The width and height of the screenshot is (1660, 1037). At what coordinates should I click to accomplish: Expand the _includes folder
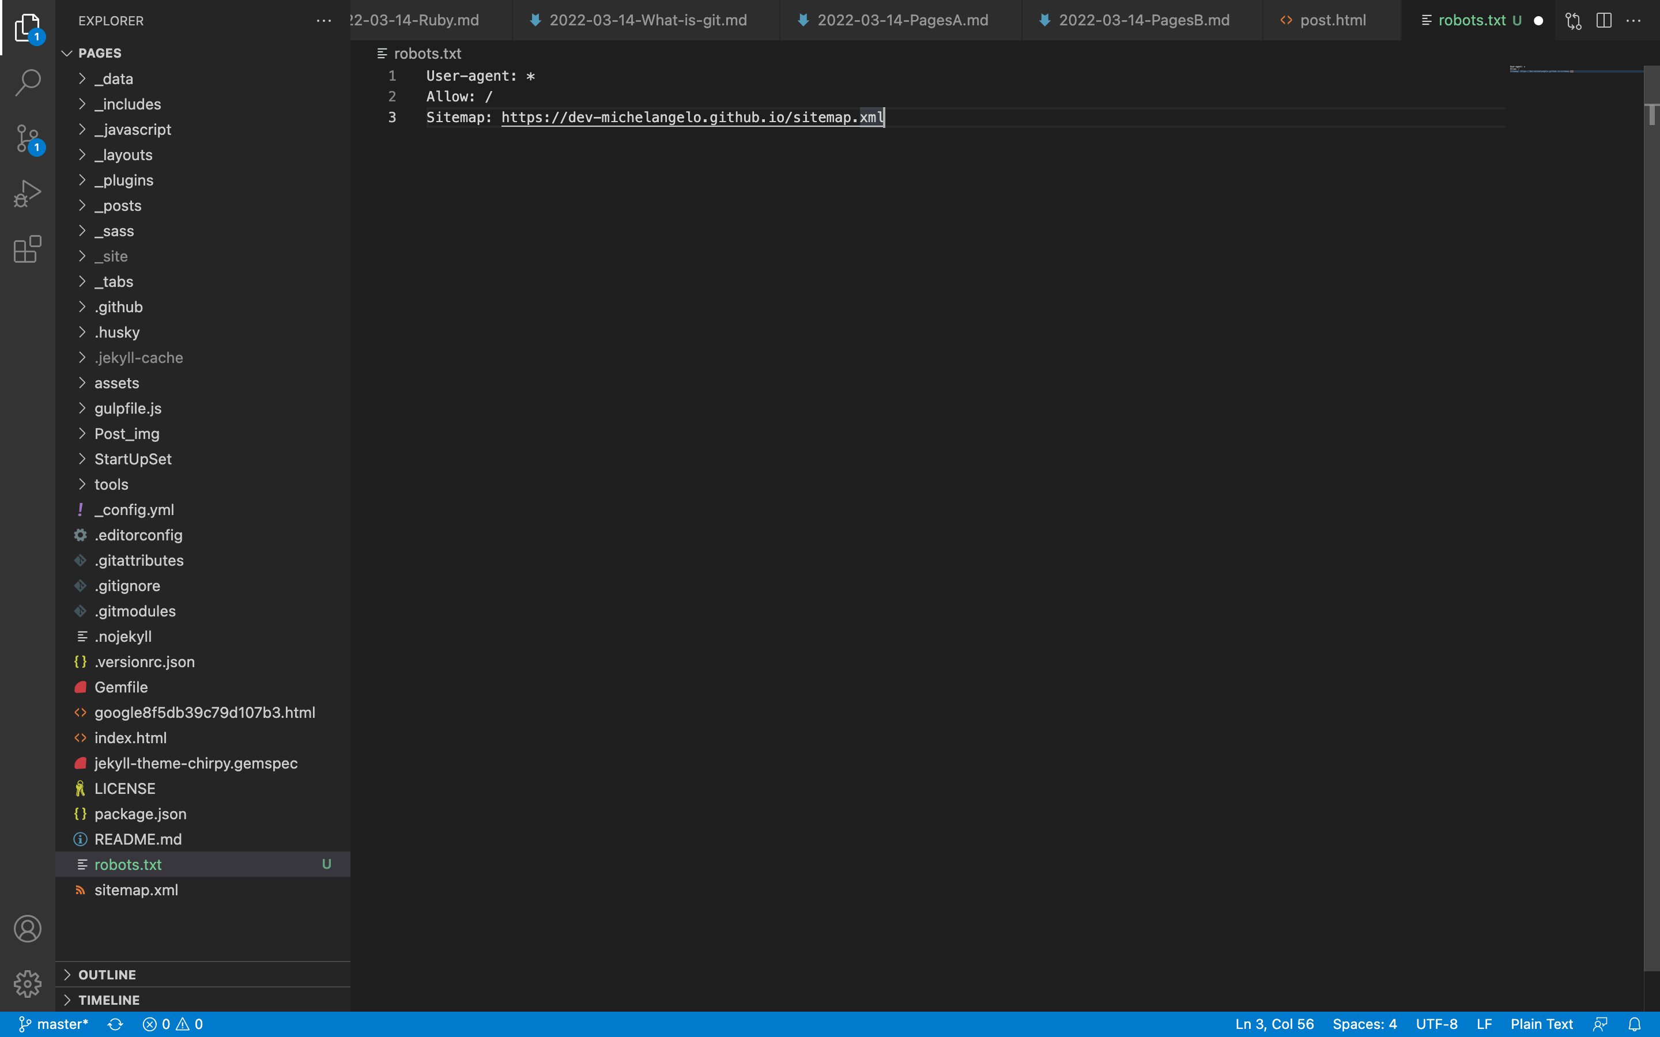click(x=127, y=104)
